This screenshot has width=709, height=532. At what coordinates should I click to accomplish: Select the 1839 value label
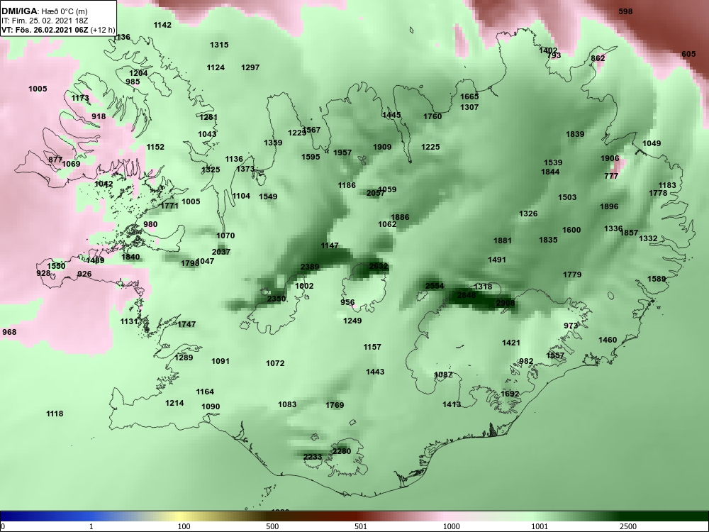[575, 134]
